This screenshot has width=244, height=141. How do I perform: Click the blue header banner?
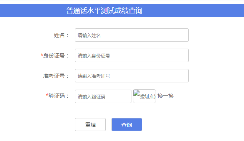[122, 10]
